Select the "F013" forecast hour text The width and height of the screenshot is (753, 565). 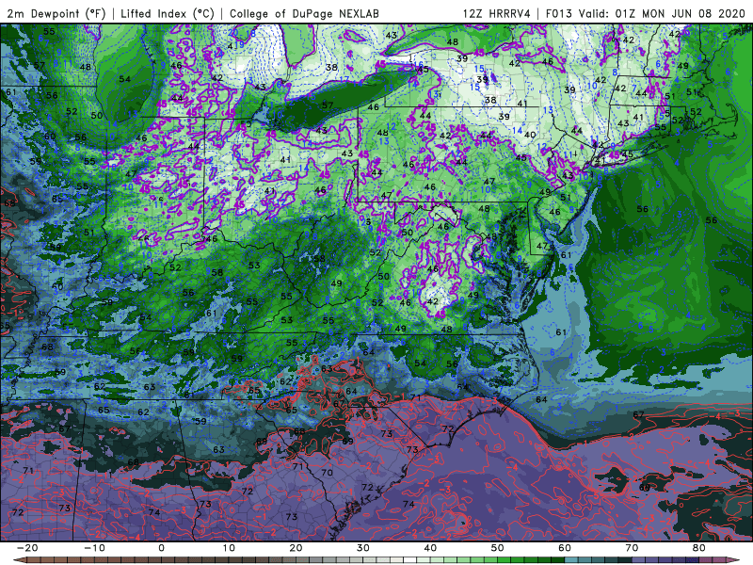click(x=559, y=13)
